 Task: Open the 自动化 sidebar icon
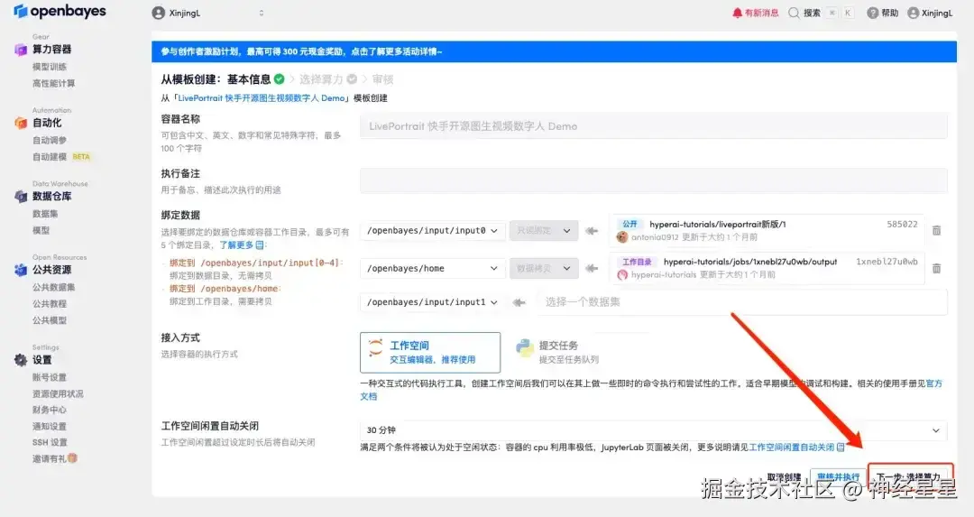[x=21, y=123]
